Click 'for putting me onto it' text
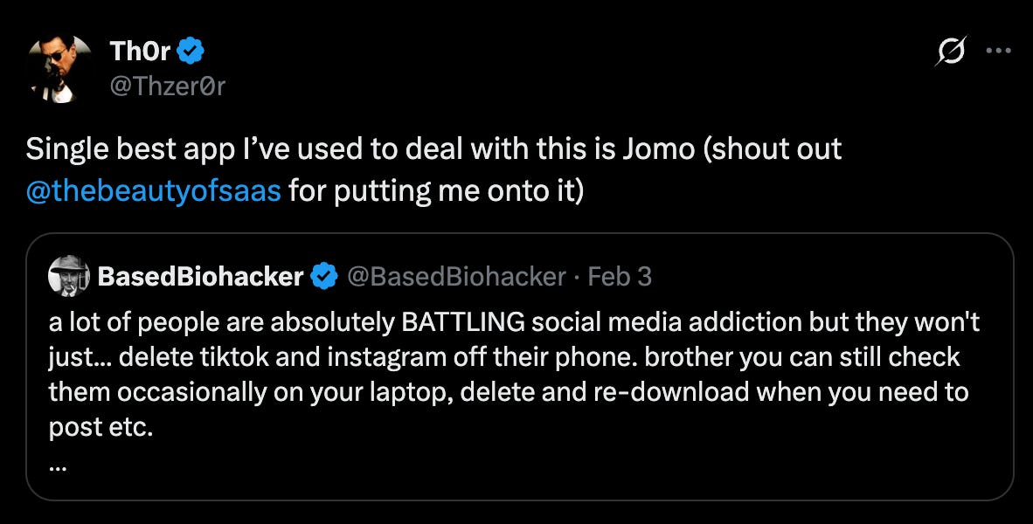Image resolution: width=1033 pixels, height=524 pixels. click(x=435, y=191)
